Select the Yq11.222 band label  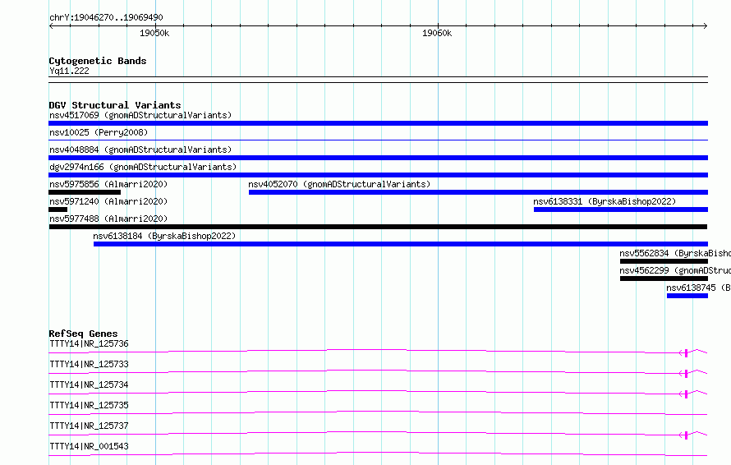(69, 71)
